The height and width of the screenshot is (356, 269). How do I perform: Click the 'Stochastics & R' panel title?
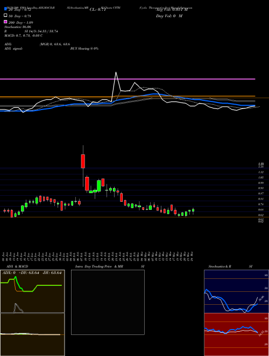[220, 266]
